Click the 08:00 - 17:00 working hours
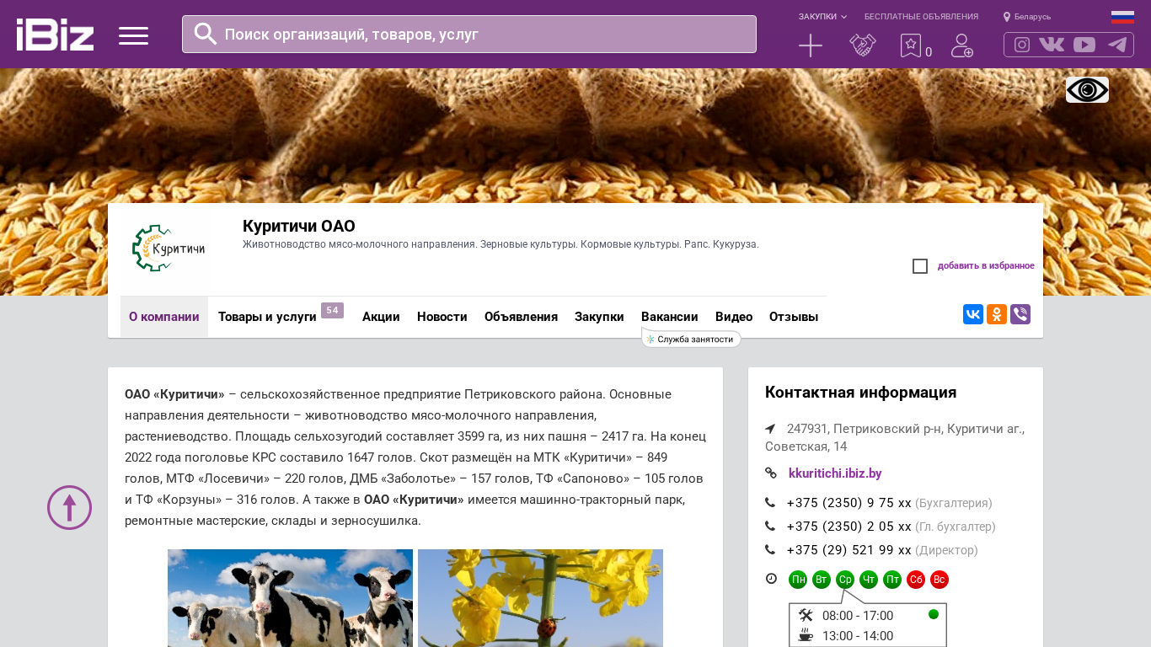The image size is (1151, 647). [x=858, y=616]
